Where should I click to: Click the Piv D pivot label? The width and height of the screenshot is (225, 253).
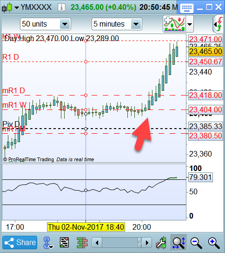[x=11, y=124]
